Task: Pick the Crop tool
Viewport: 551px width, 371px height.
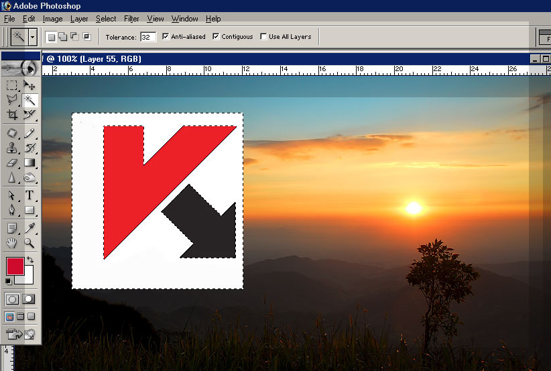Action: (12, 115)
